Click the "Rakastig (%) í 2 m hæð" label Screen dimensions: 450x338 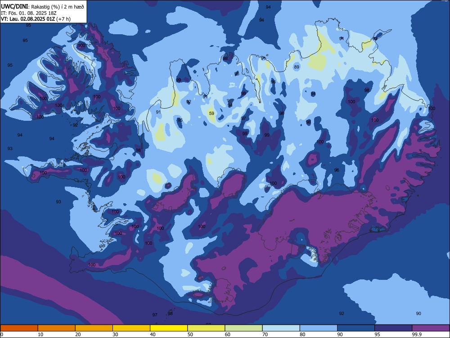coord(58,7)
